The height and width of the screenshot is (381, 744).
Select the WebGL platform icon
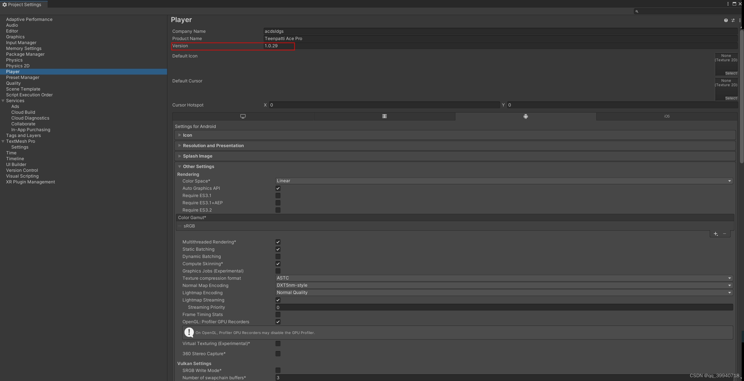384,116
